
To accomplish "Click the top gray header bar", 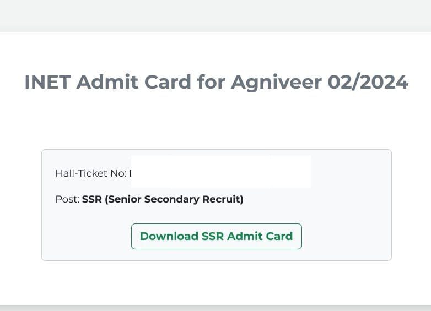I will (x=215, y=15).
